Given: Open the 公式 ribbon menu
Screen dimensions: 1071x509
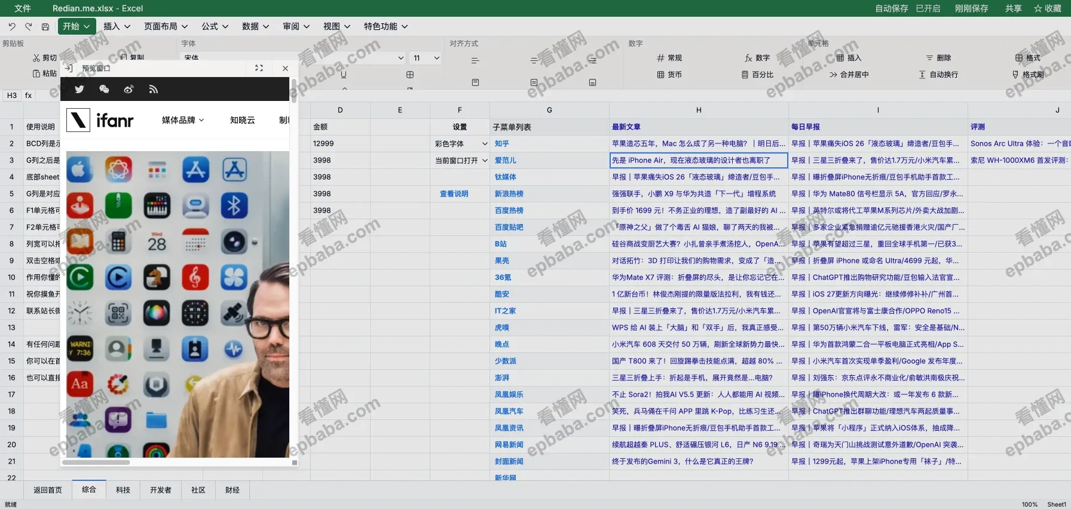Looking at the screenshot, I should [x=215, y=26].
